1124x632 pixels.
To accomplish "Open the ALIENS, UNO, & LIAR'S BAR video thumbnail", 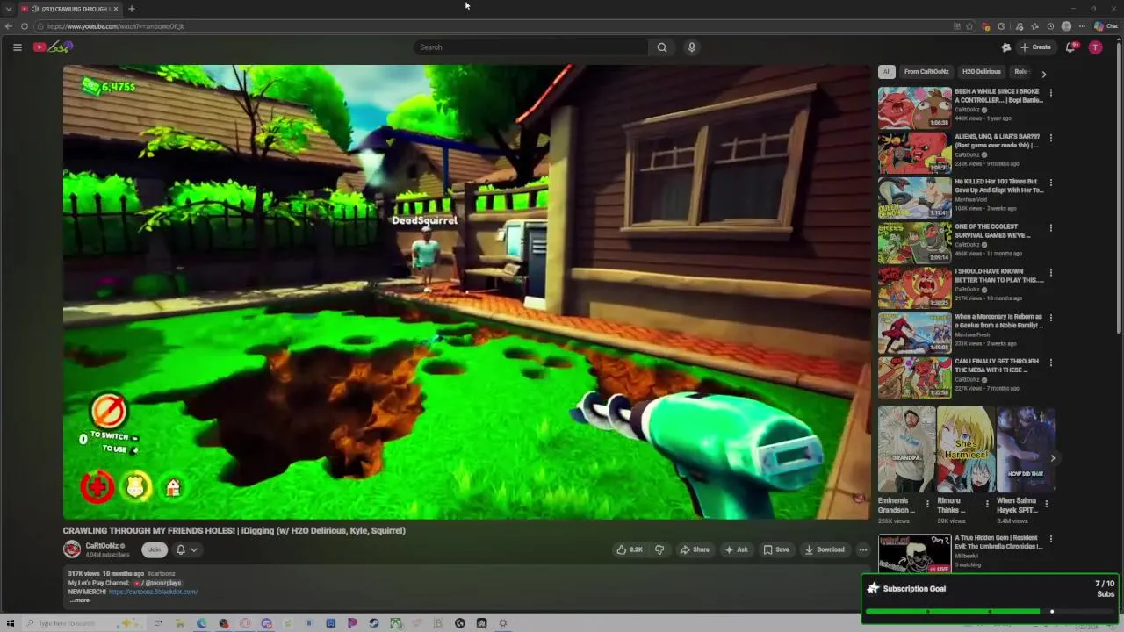I will (x=914, y=153).
